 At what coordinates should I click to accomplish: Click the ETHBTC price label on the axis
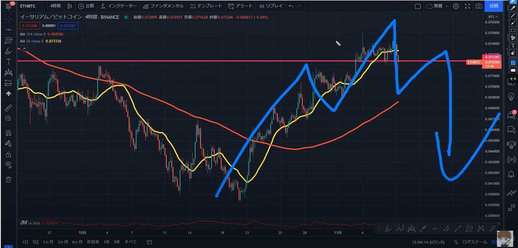(474, 62)
